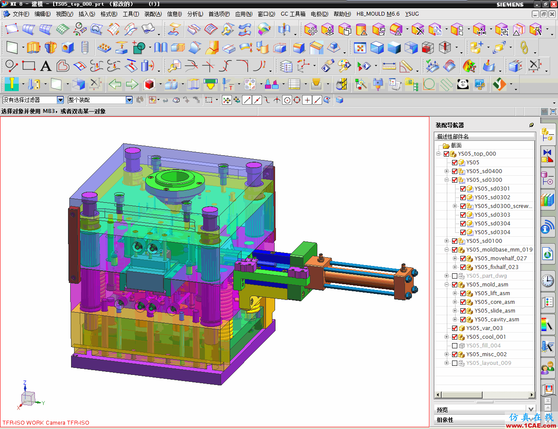Click the 描述性部件名 column header
558x429 pixels.
click(x=485, y=136)
